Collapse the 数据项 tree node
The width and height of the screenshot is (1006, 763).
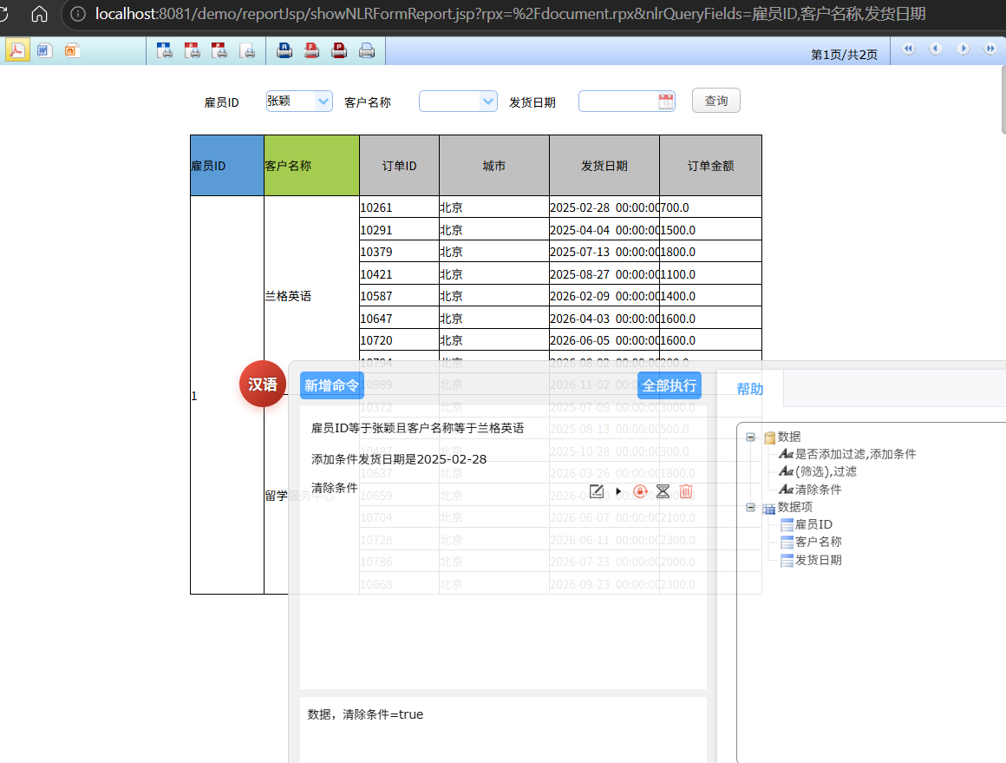(751, 507)
